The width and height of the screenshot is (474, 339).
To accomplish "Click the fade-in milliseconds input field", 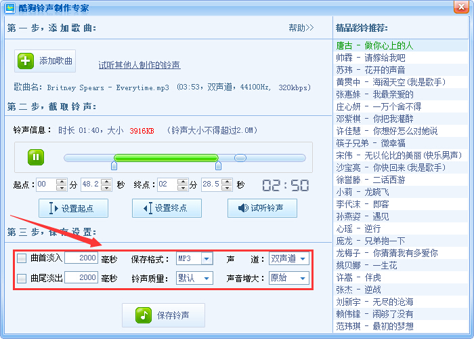I will tap(81, 258).
